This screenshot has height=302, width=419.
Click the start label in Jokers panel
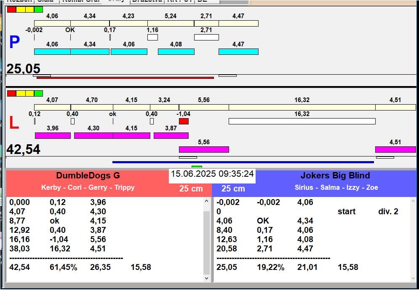(346, 211)
